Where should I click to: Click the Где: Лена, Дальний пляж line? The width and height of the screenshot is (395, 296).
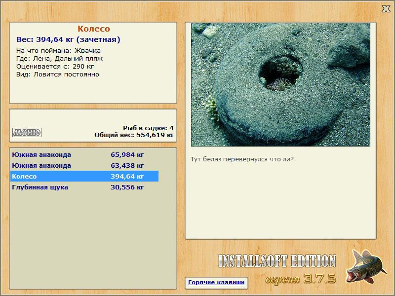tap(59, 59)
